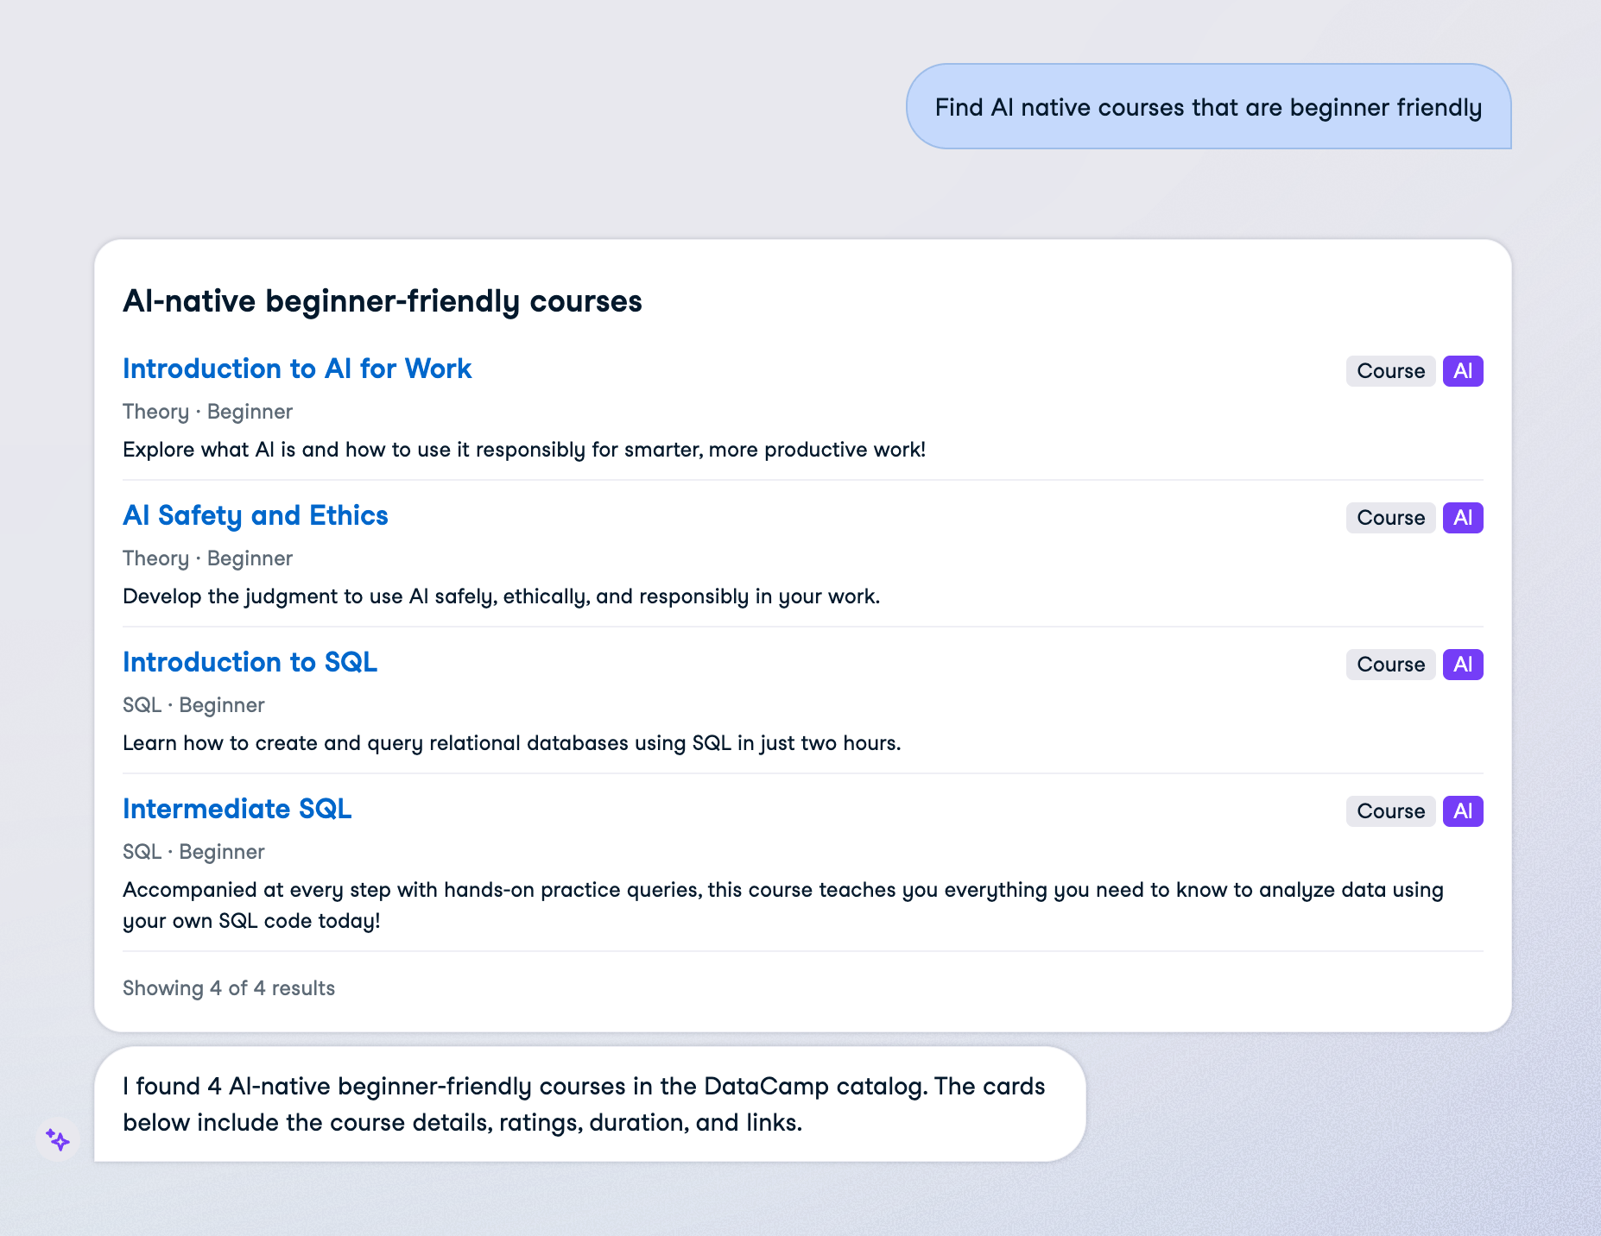The width and height of the screenshot is (1601, 1236).
Task: Click the assistant reply about DataCamp catalog
Action: point(590,1104)
